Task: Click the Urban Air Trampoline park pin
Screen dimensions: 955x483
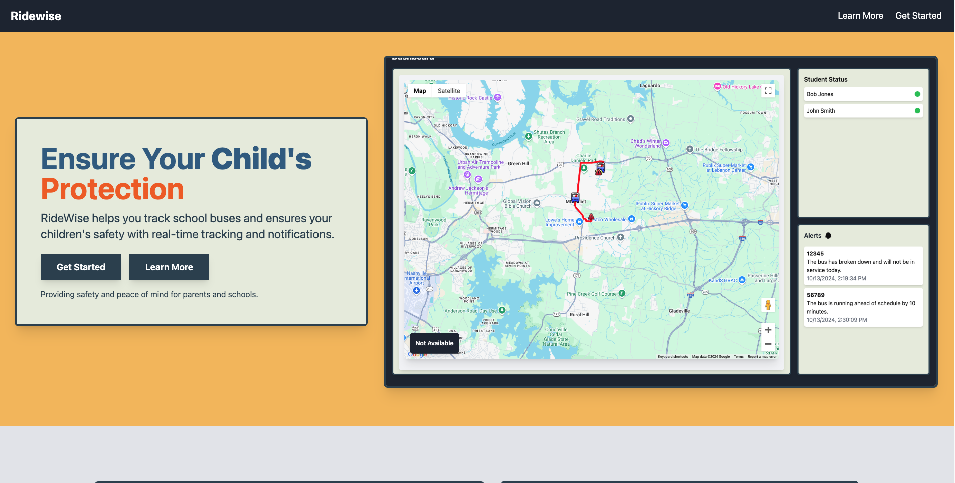Action: click(467, 175)
